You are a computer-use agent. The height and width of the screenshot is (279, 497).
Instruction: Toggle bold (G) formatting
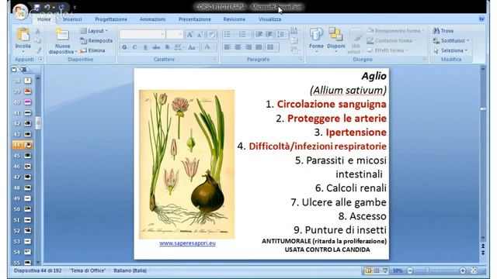pos(124,47)
